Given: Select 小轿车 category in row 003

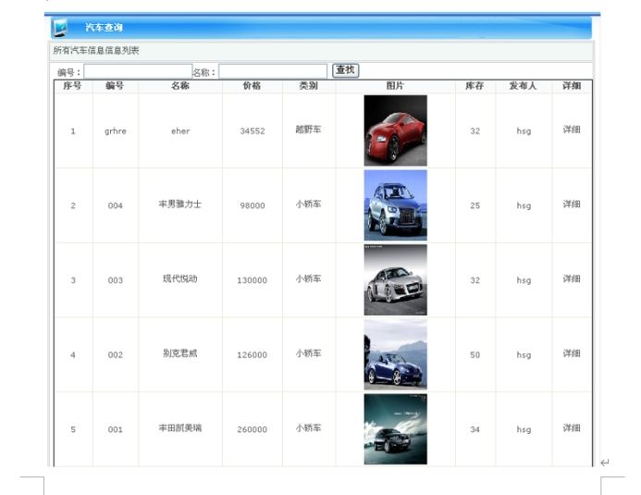Looking at the screenshot, I should click(308, 278).
